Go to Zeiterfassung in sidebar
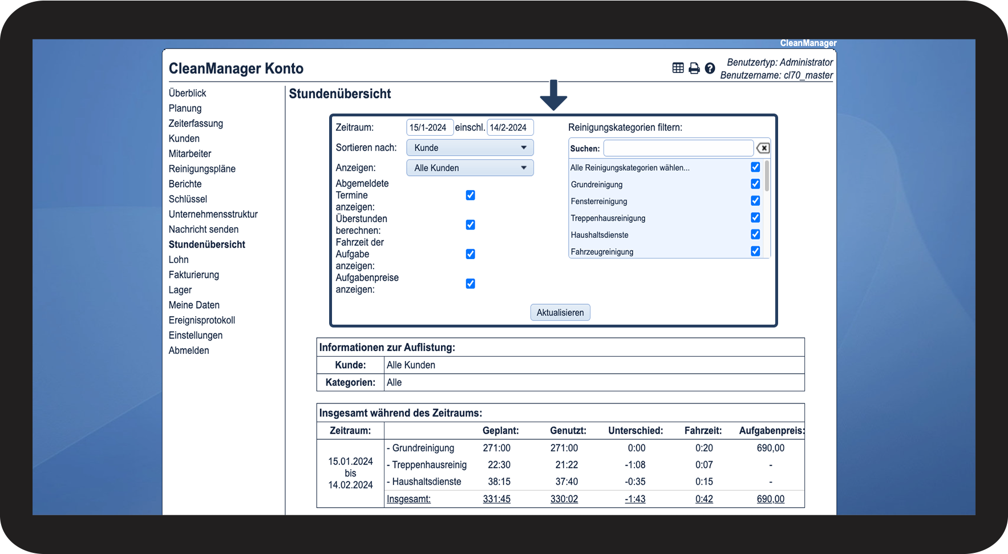Image resolution: width=1008 pixels, height=554 pixels. point(196,123)
